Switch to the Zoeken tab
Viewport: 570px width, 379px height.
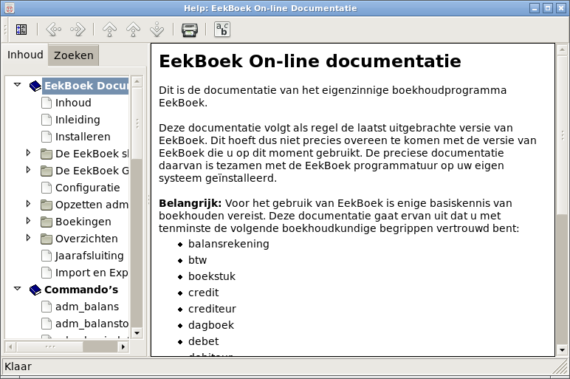click(74, 55)
